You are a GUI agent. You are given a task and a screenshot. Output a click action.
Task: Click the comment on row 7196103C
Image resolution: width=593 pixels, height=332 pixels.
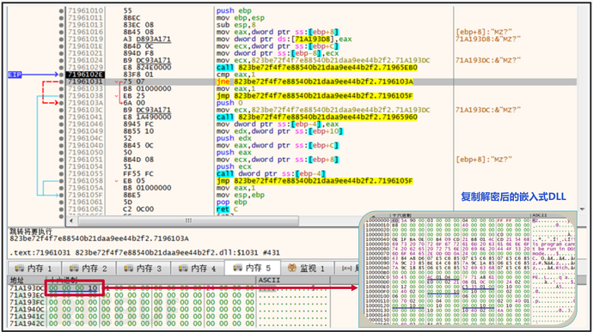coord(488,110)
